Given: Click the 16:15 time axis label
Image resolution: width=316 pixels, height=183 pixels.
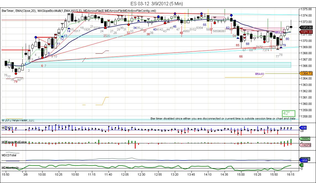Looking at the screenshot, I should point(290,174).
